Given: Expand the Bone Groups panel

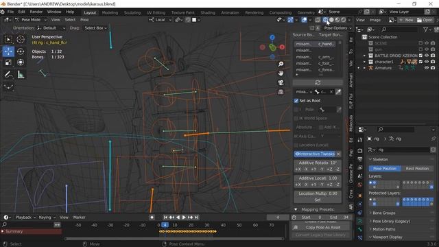Looking at the screenshot, I should tap(384, 213).
